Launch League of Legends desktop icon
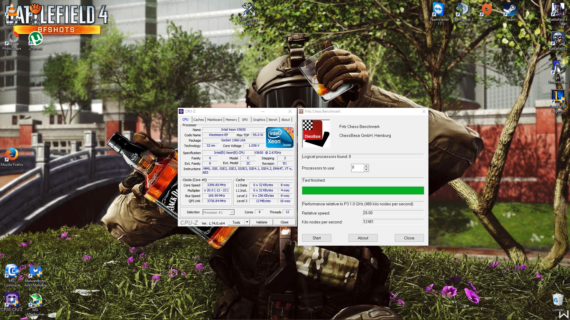 coord(558,101)
